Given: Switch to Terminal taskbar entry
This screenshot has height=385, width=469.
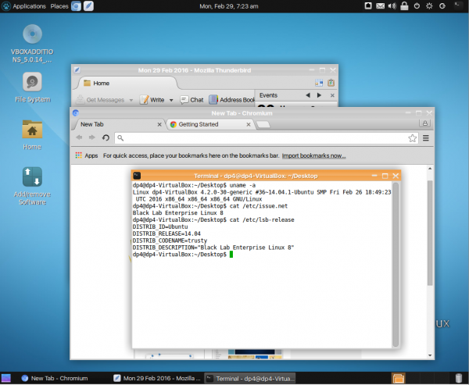Looking at the screenshot, I should [x=250, y=379].
